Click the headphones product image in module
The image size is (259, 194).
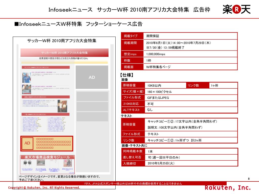[x=27, y=164]
